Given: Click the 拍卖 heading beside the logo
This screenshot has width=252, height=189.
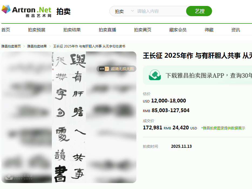Looking at the screenshot, I should point(63,12).
